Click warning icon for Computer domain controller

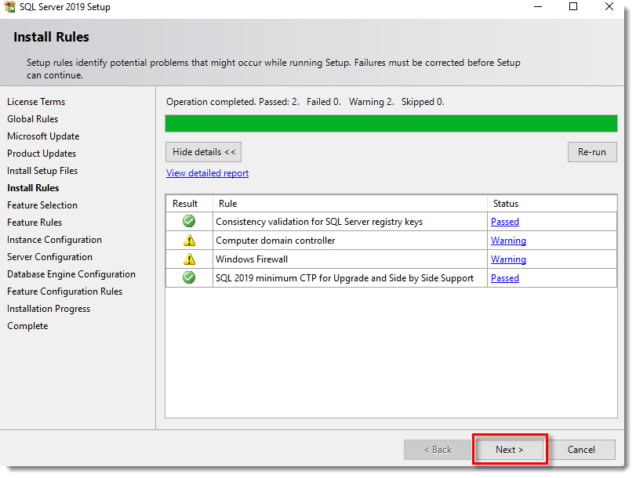189,241
